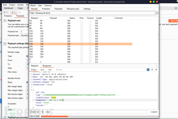Tick the Error checkbox for request 214

82,57
